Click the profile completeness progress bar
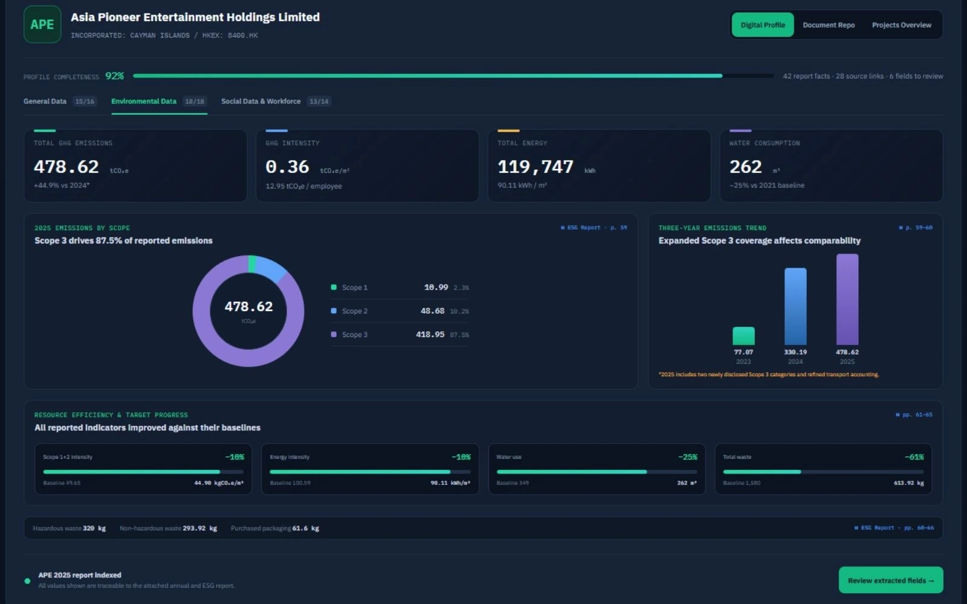This screenshot has width=967, height=604. click(453, 76)
